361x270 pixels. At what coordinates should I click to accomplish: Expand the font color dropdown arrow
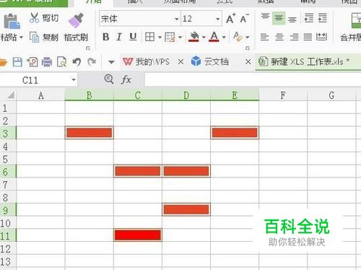tap(224, 38)
